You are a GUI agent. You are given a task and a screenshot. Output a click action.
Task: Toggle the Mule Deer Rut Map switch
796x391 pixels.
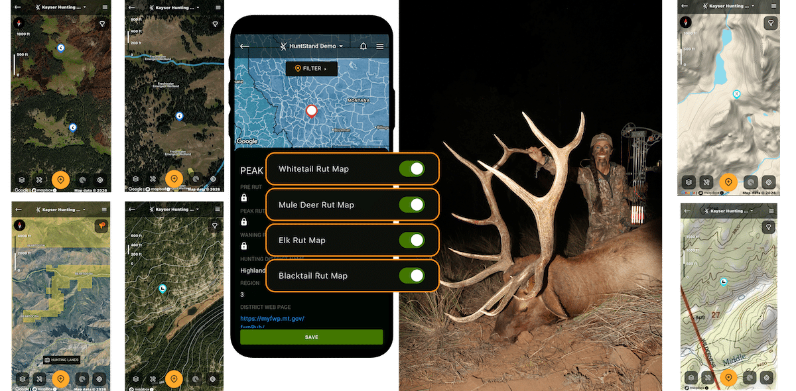412,205
